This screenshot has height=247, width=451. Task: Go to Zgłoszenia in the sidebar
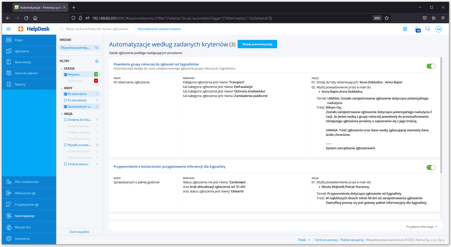pos(29,51)
